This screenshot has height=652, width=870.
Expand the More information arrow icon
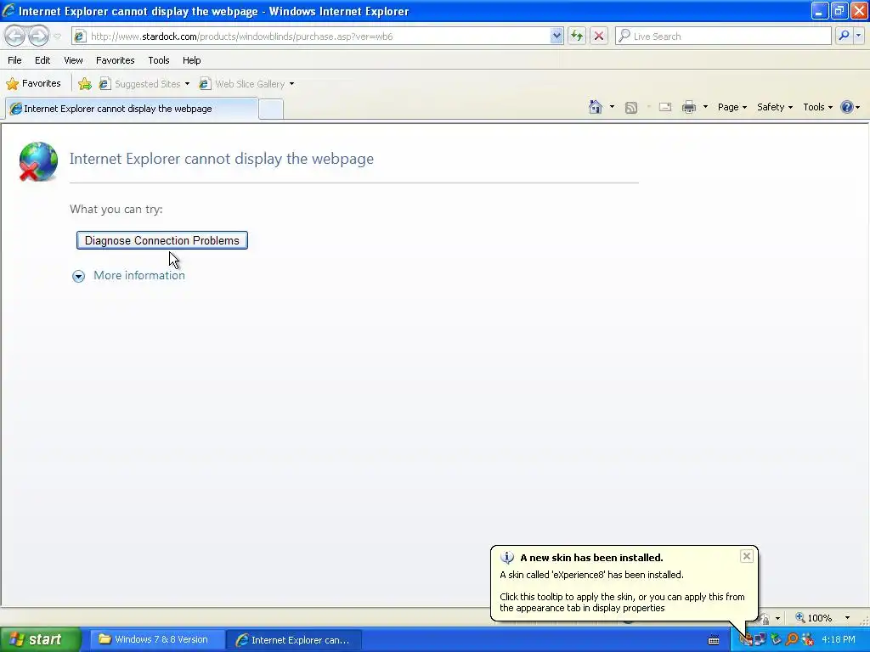pos(79,276)
